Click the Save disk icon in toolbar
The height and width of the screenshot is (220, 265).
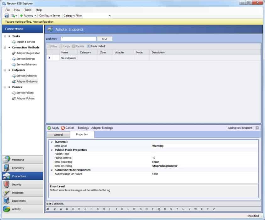coord(7,16)
